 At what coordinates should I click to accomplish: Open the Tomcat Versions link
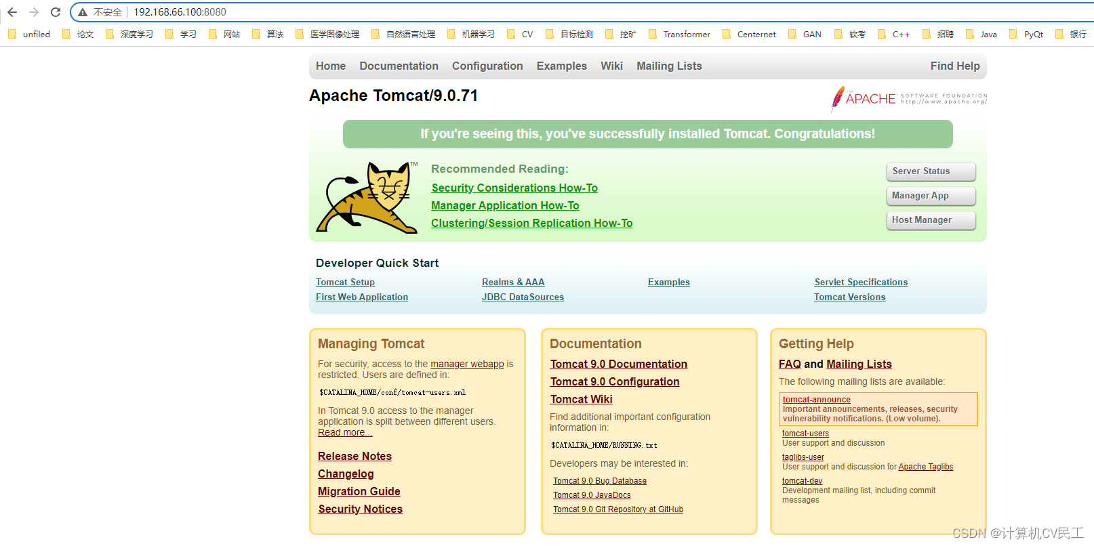(x=849, y=297)
